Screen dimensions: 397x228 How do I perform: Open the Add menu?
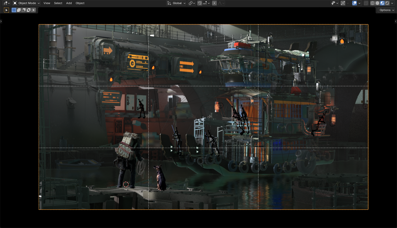click(x=69, y=3)
